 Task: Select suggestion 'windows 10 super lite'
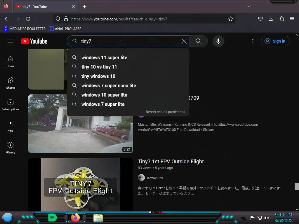pos(128,95)
